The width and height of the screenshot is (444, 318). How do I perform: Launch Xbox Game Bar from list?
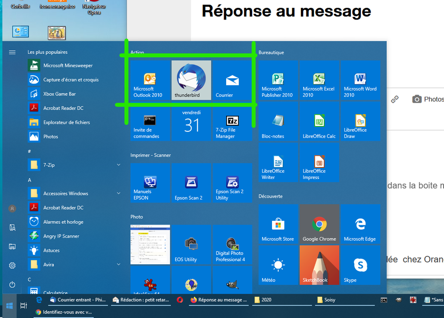75,94
